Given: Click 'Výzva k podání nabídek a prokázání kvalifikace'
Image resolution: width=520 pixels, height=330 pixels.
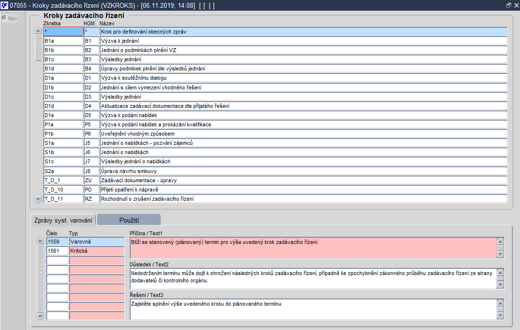Looking at the screenshot, I should coord(303,124).
